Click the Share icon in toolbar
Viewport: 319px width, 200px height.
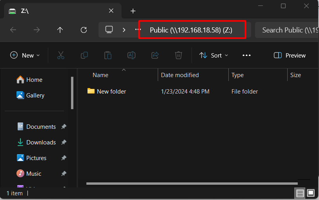click(x=155, y=55)
